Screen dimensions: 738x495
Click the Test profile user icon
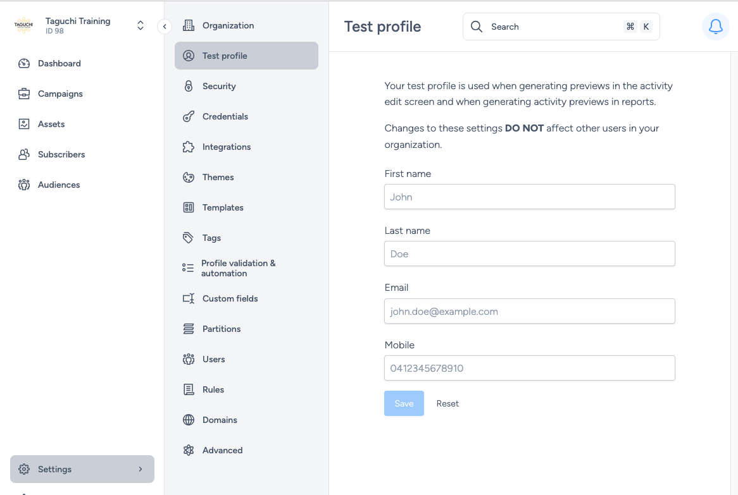tap(188, 56)
